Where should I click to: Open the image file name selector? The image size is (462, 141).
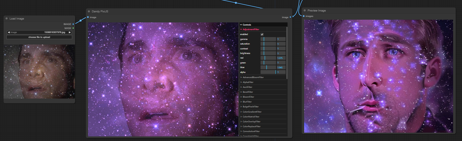click(39, 32)
